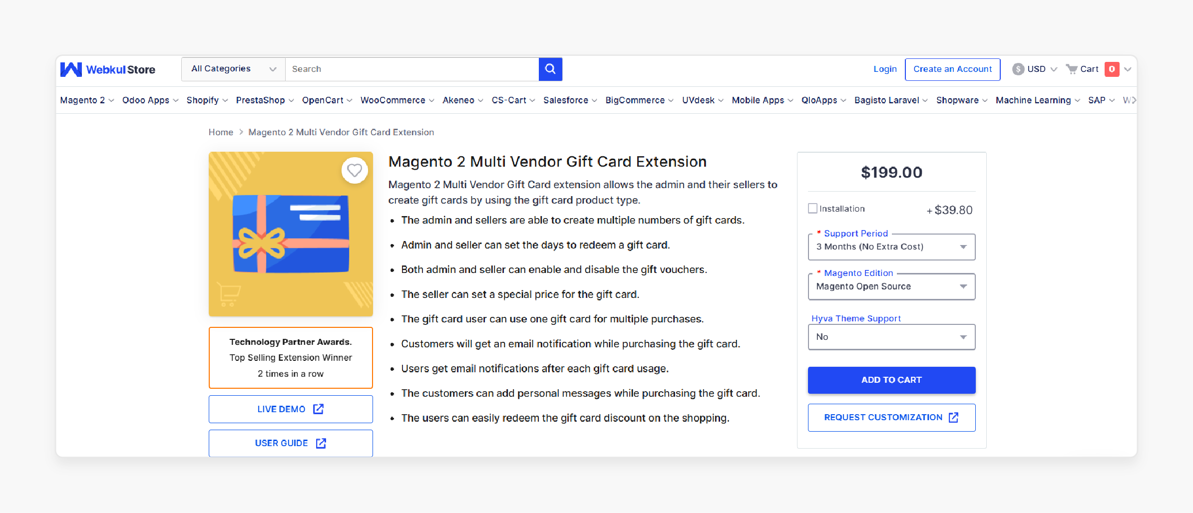The height and width of the screenshot is (513, 1193).
Task: Add product to wishlist heart icon
Action: [355, 171]
